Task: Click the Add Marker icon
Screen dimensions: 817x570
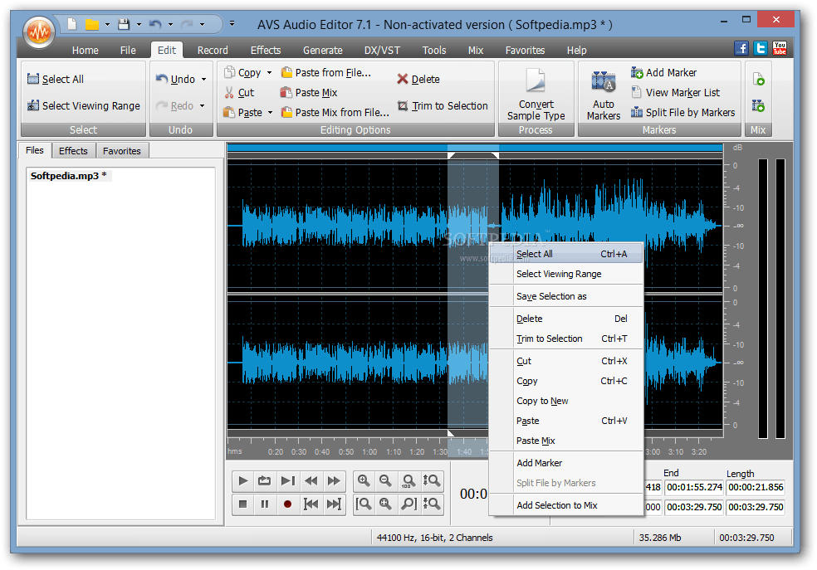Action: (x=637, y=72)
